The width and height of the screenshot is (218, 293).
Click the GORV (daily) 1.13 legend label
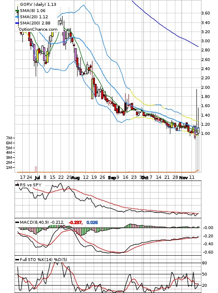click(x=38, y=4)
